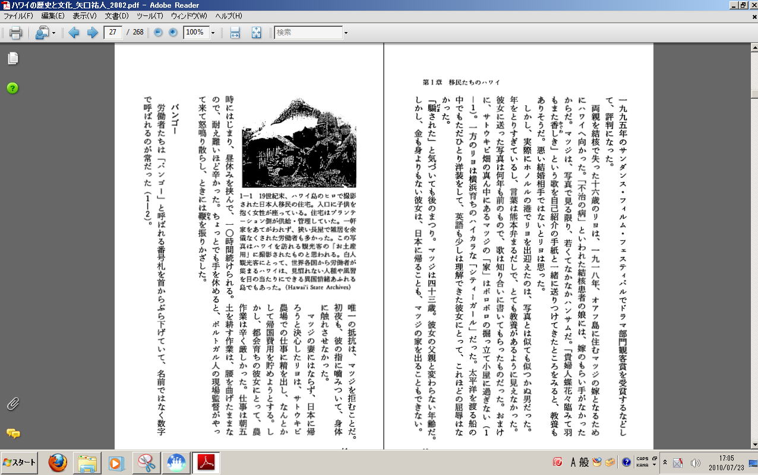Launch Firefox from the taskbar
This screenshot has height=475, width=758.
pos(58,462)
